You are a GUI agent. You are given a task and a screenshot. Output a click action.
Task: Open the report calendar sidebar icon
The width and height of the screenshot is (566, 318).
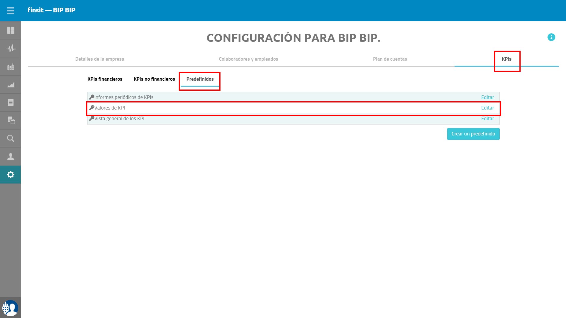click(x=11, y=120)
